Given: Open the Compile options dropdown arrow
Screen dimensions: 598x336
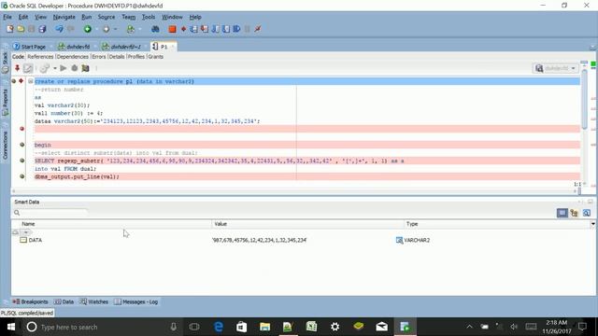Looking at the screenshot, I should coord(55,68).
